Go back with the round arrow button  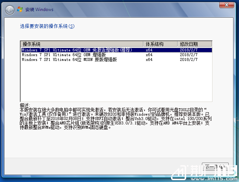[10, 10]
